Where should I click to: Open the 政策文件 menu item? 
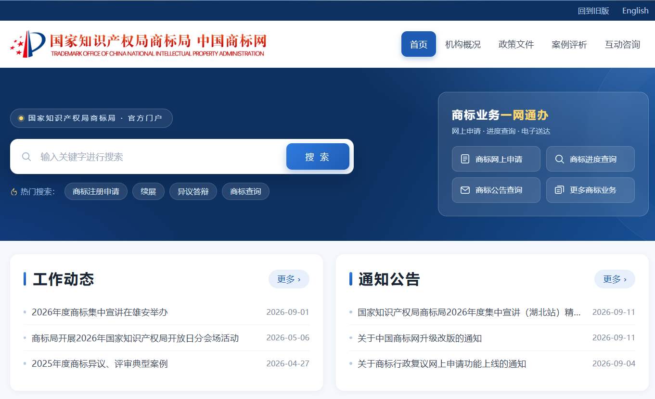[x=516, y=44]
